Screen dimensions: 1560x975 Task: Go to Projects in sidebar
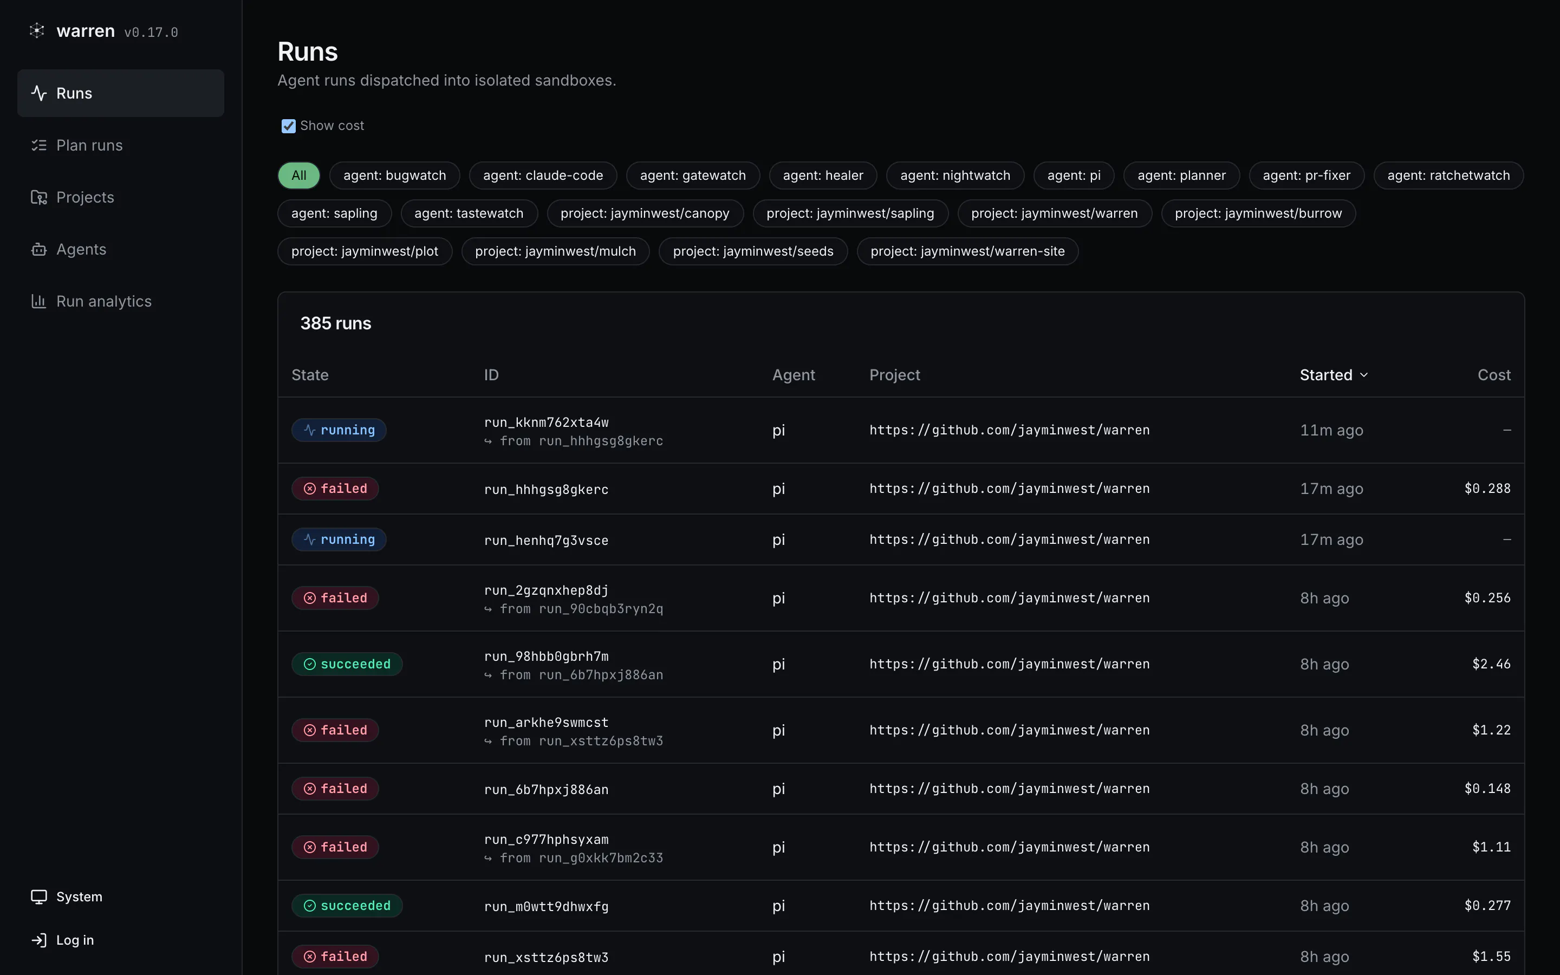121,197
